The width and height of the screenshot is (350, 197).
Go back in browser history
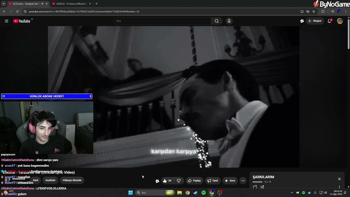click(x=4, y=11)
